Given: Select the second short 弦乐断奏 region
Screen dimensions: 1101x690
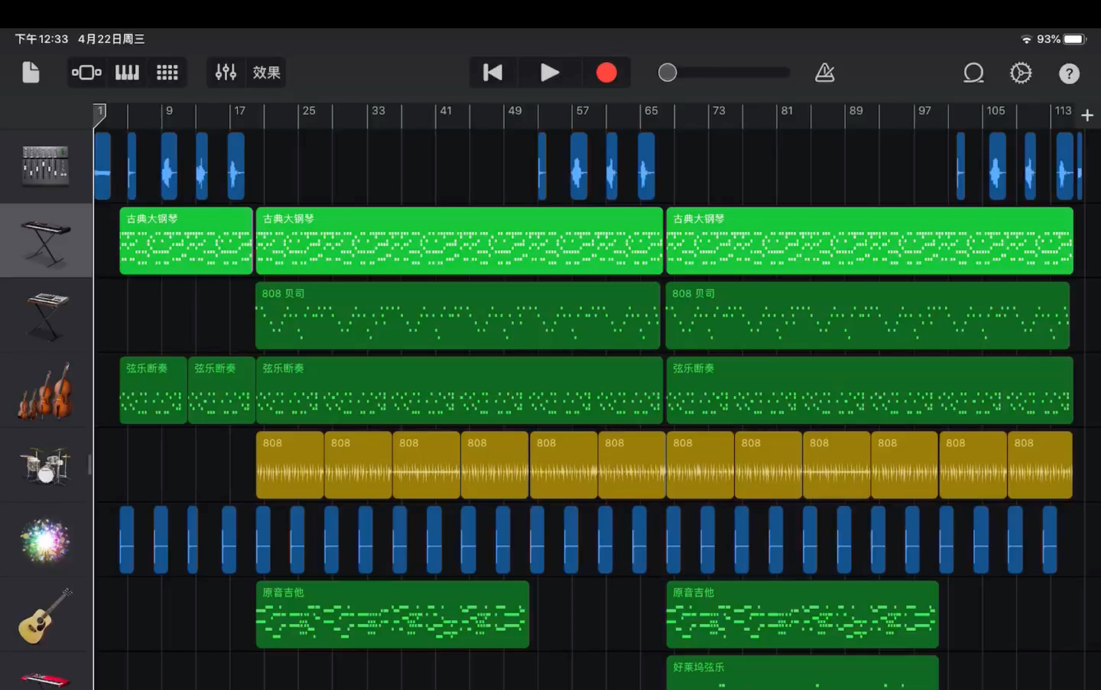Looking at the screenshot, I should 221,390.
